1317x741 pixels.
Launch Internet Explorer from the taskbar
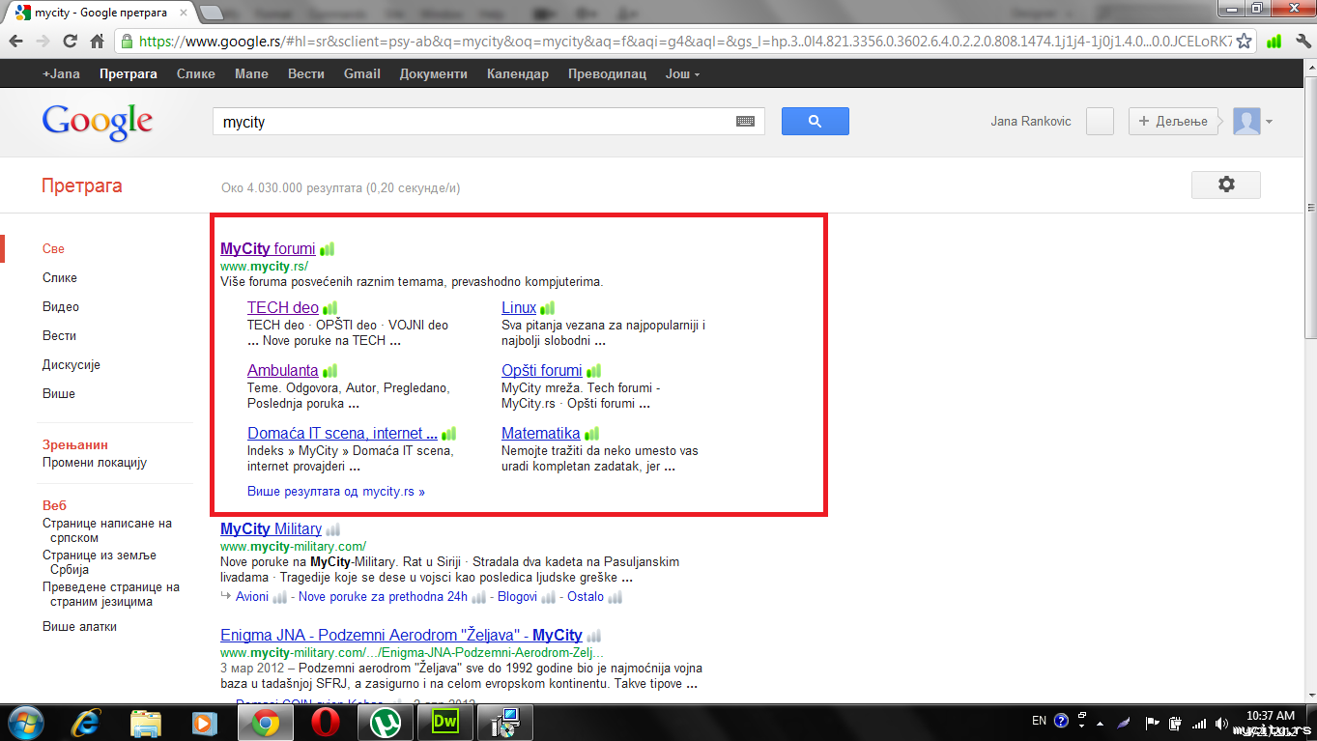87,722
